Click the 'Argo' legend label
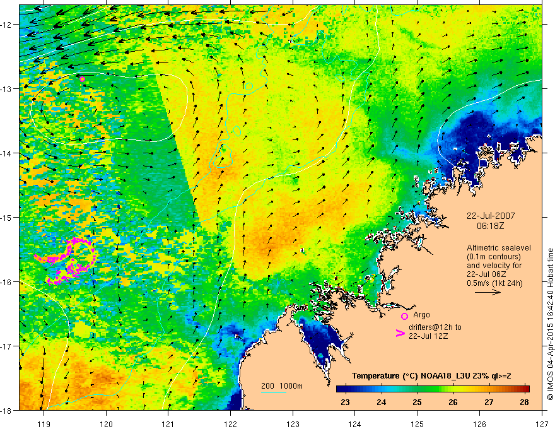Screen dimensions: 555x429 click(x=421, y=315)
